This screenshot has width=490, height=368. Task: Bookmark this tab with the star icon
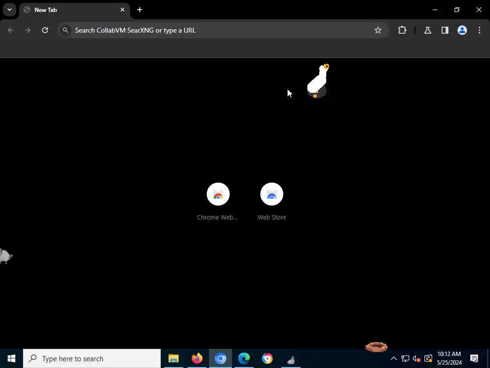378,30
